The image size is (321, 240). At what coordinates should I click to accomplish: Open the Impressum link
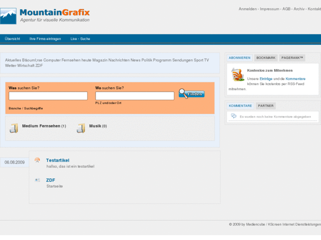269,9
